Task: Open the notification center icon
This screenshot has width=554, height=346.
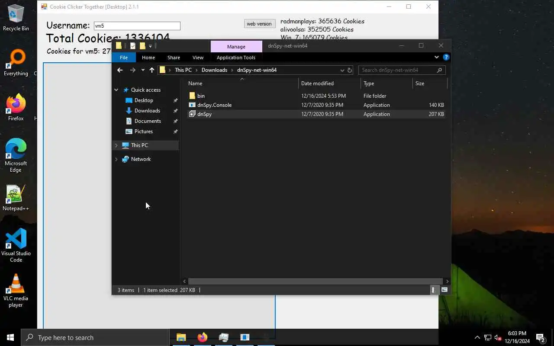Action: coord(540,337)
